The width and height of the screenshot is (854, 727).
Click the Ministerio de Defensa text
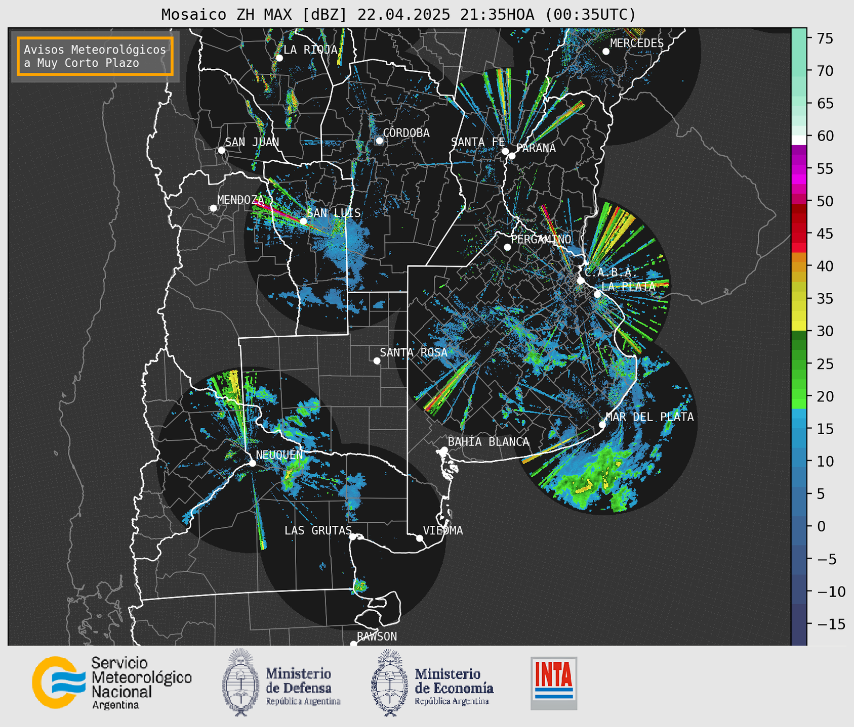pyautogui.click(x=303, y=687)
